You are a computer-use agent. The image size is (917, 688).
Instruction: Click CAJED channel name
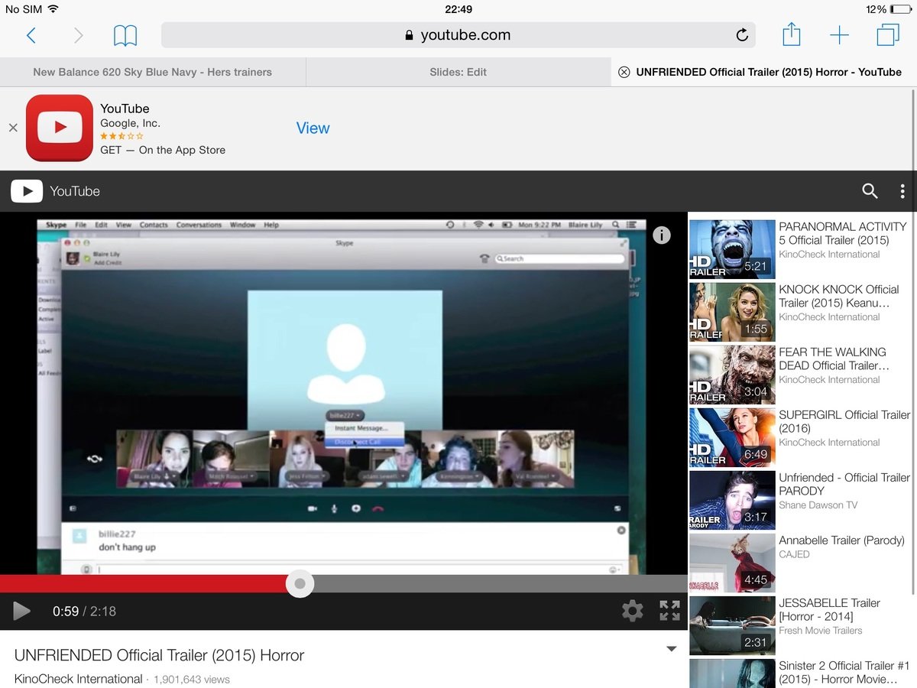coord(794,554)
